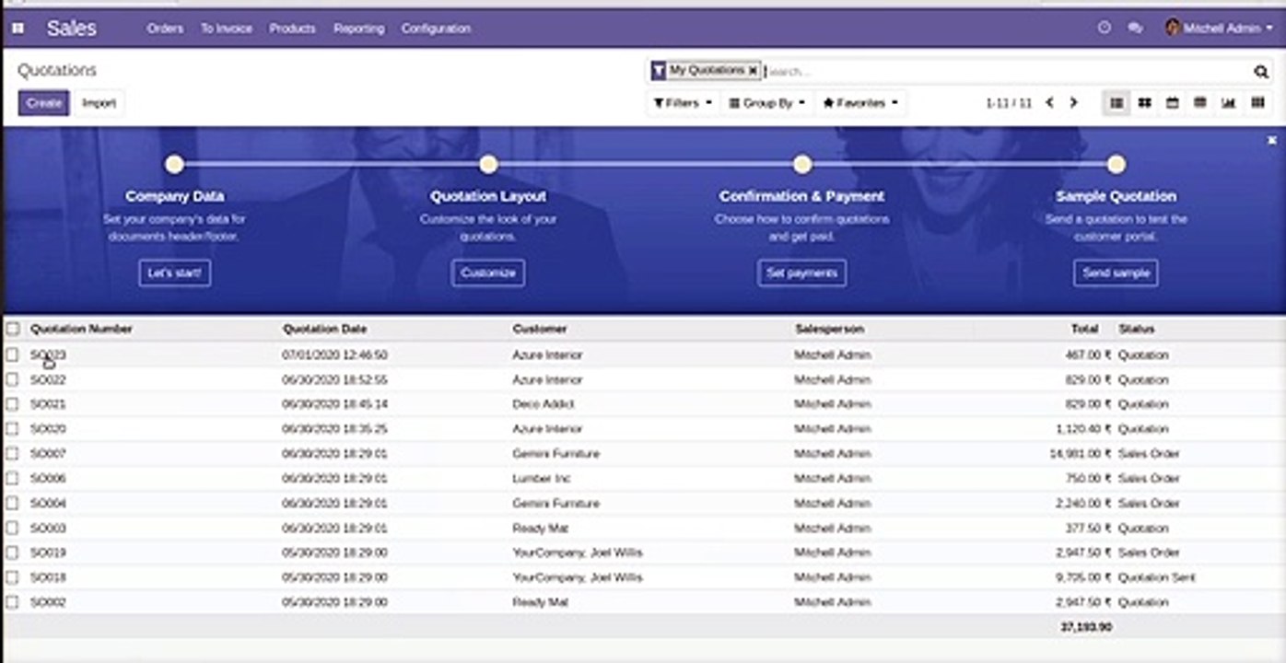Click the Send sample button
This screenshot has width=1286, height=663.
pyautogui.click(x=1116, y=273)
